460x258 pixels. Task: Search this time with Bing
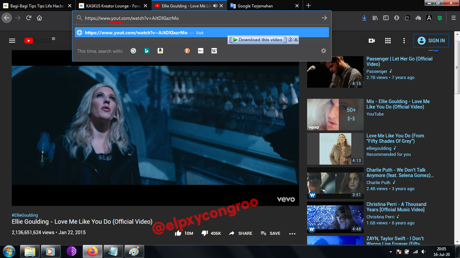click(147, 51)
